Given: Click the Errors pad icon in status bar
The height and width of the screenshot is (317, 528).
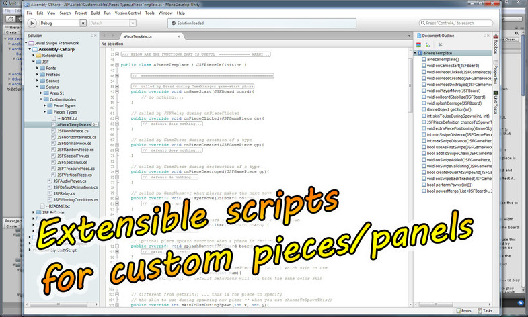Looking at the screenshot, I should coord(458,311).
